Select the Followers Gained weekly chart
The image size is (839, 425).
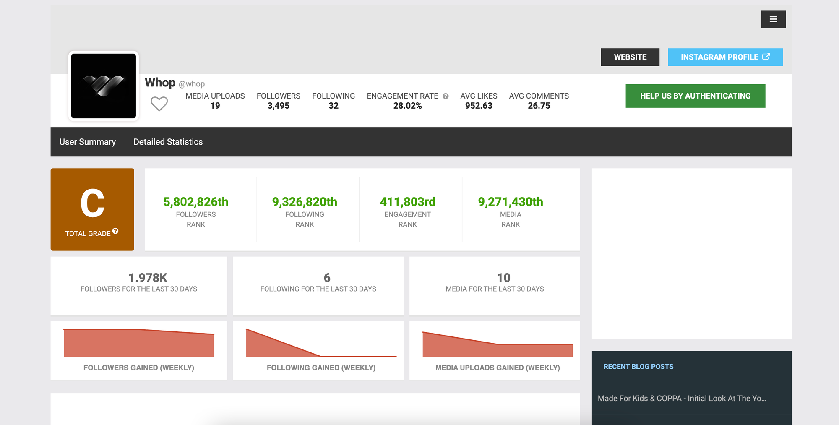click(x=138, y=344)
